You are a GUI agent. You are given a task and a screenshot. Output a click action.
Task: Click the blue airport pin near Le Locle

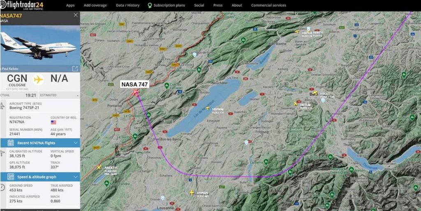(194, 54)
